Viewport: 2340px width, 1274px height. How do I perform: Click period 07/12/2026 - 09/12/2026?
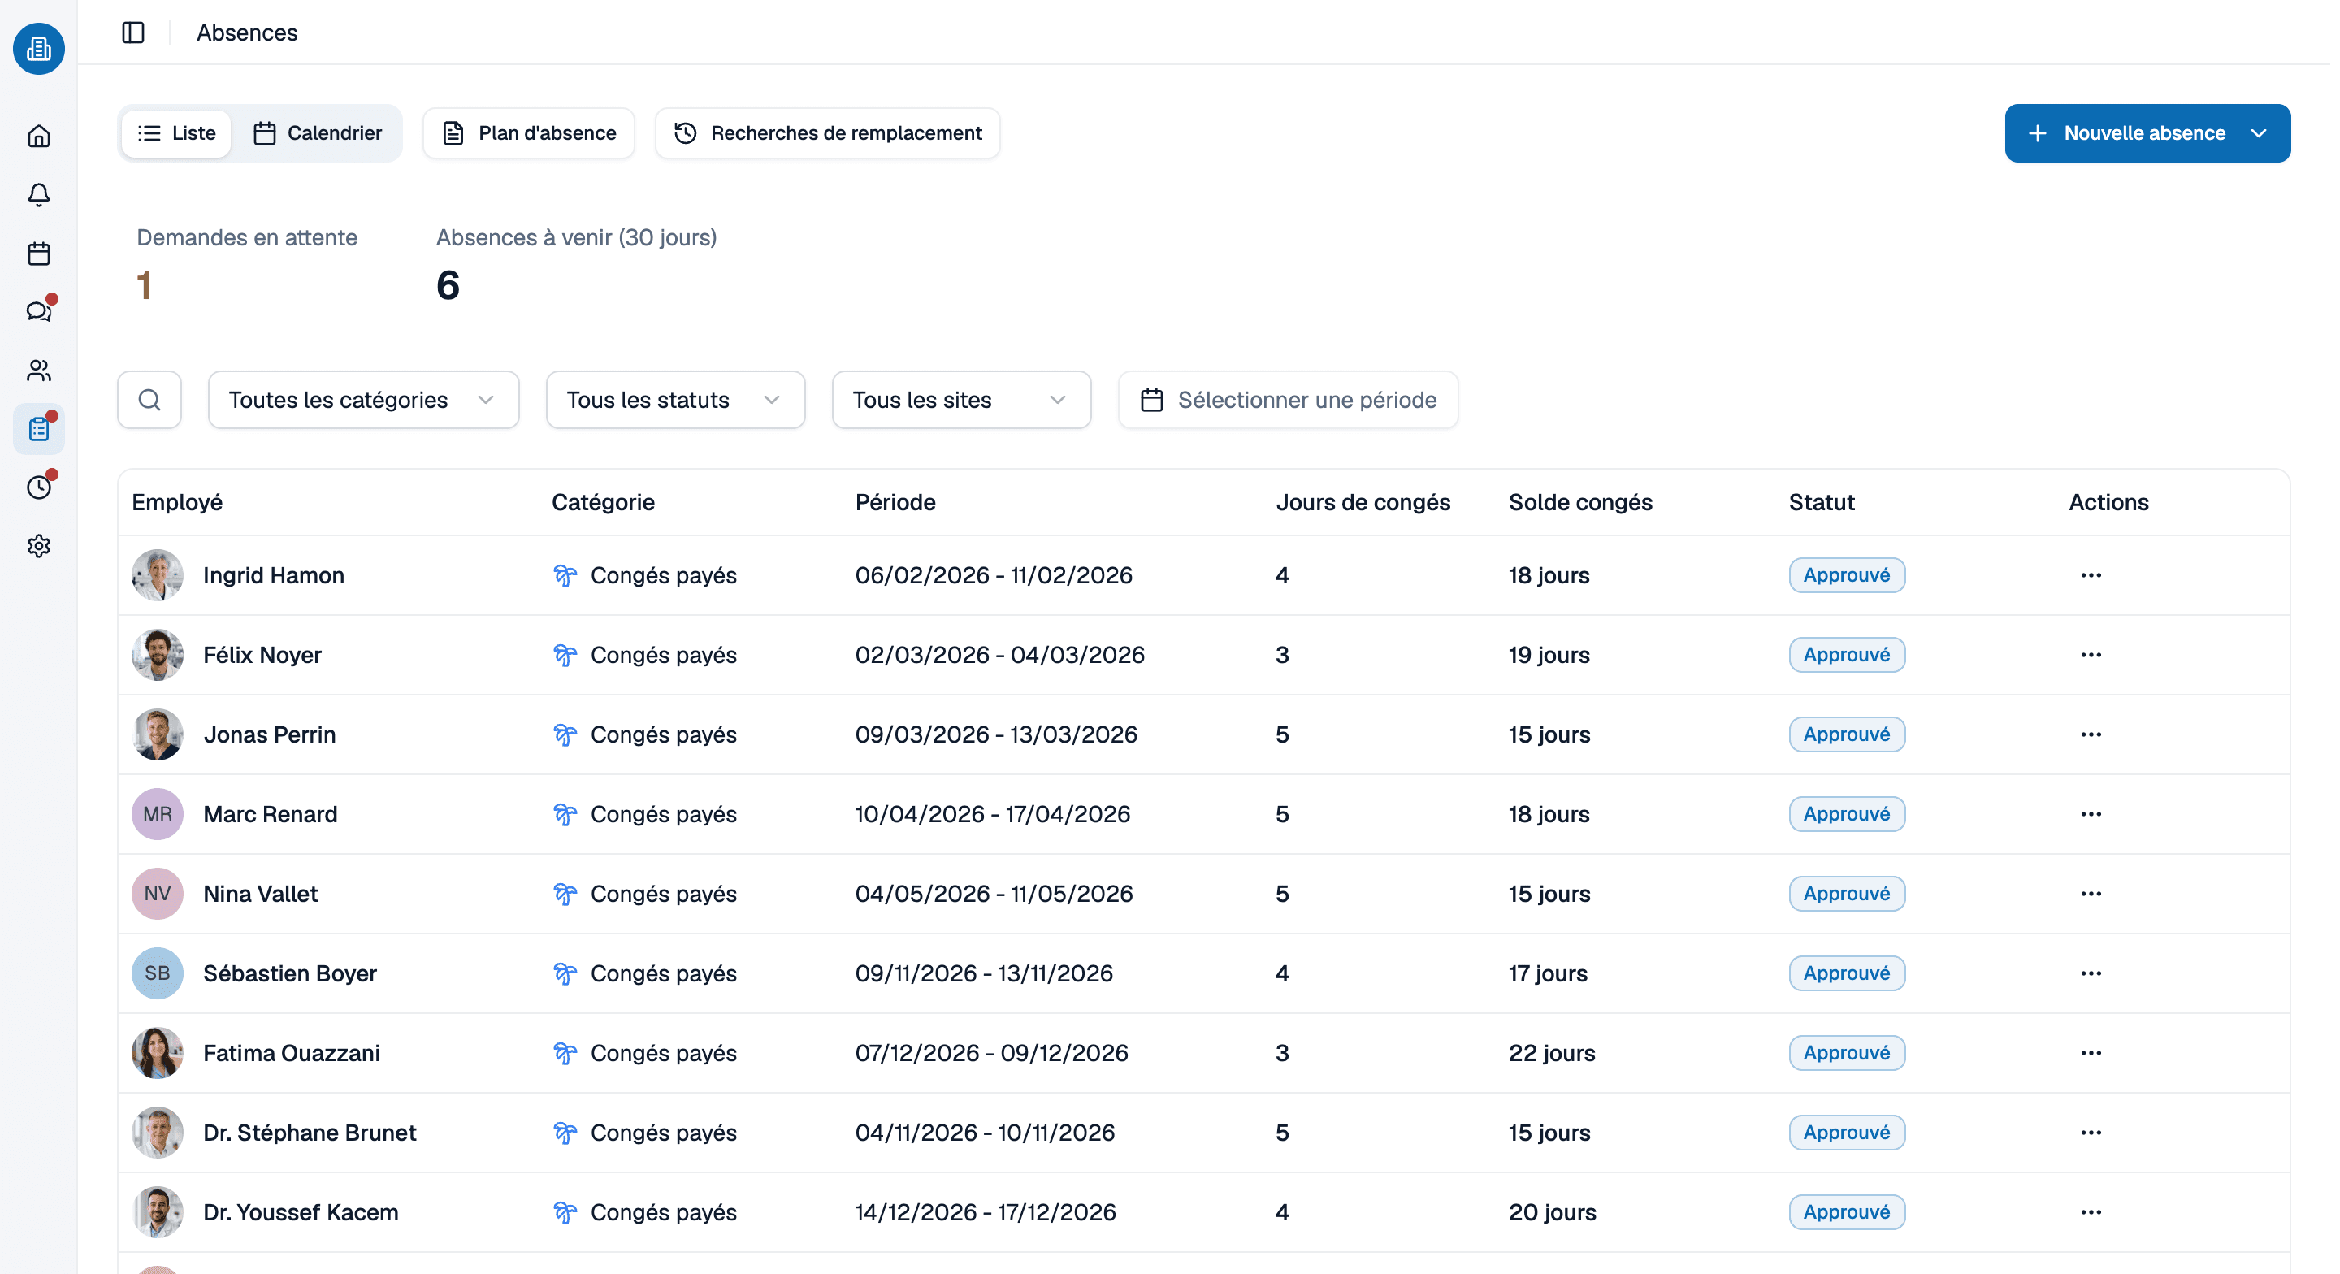[x=992, y=1053]
